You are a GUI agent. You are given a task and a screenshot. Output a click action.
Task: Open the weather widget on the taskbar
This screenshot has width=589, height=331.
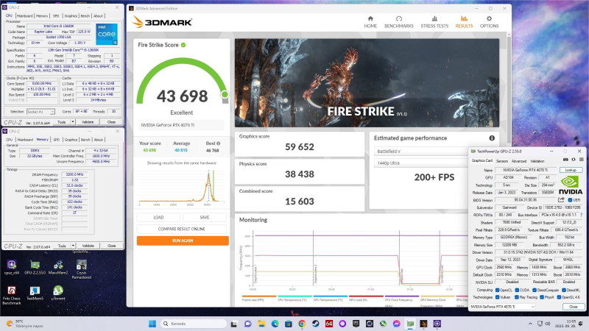(x=25, y=324)
